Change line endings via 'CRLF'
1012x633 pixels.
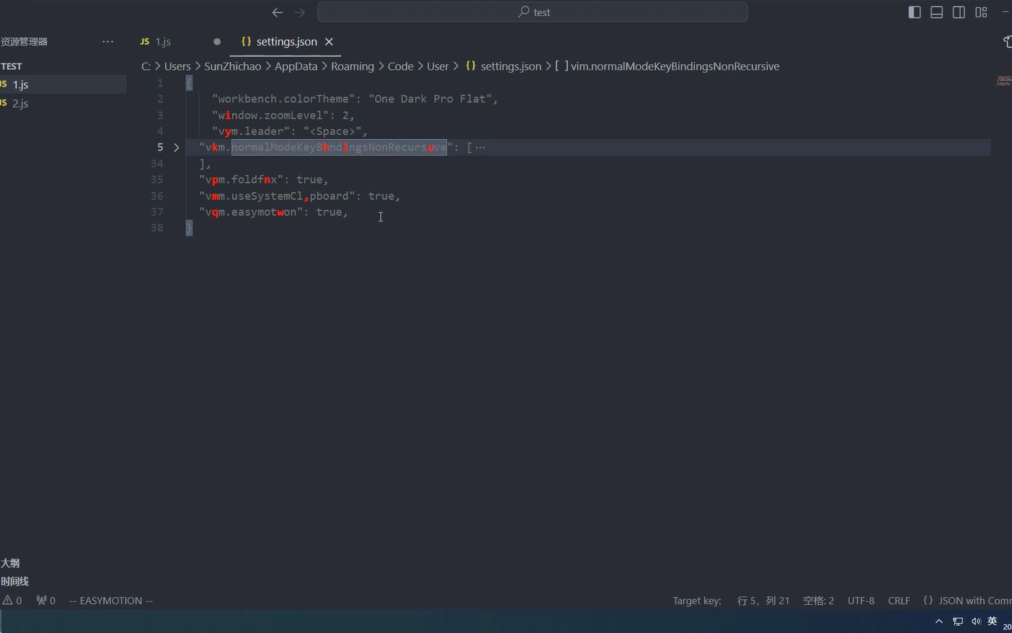899,601
